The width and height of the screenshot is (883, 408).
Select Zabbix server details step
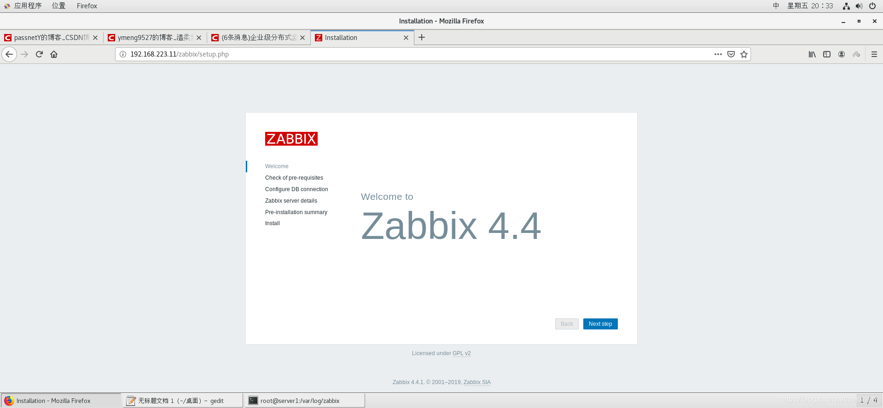pos(291,201)
